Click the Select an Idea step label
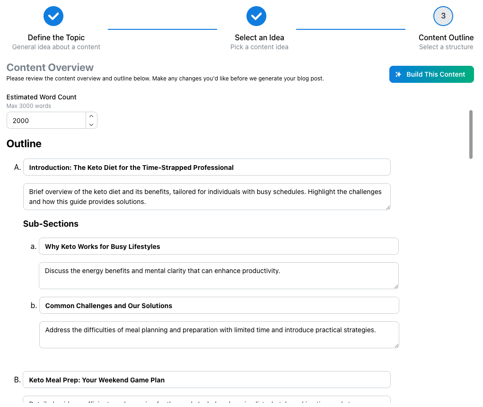Image resolution: width=483 pixels, height=407 pixels. click(259, 37)
